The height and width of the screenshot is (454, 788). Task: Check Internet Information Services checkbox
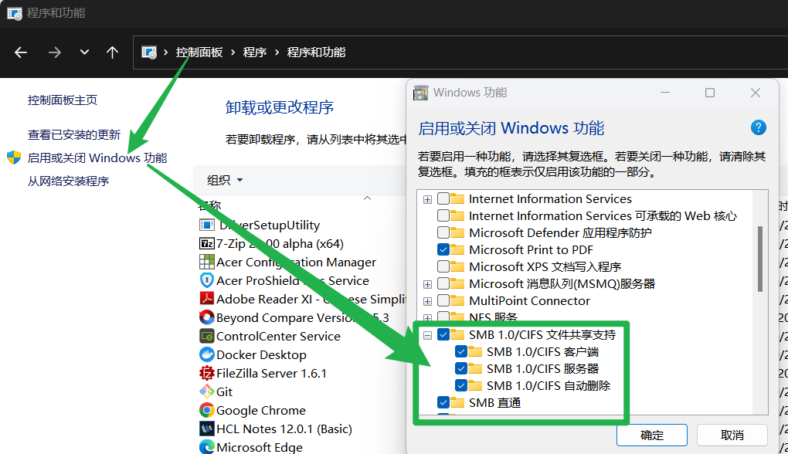443,198
